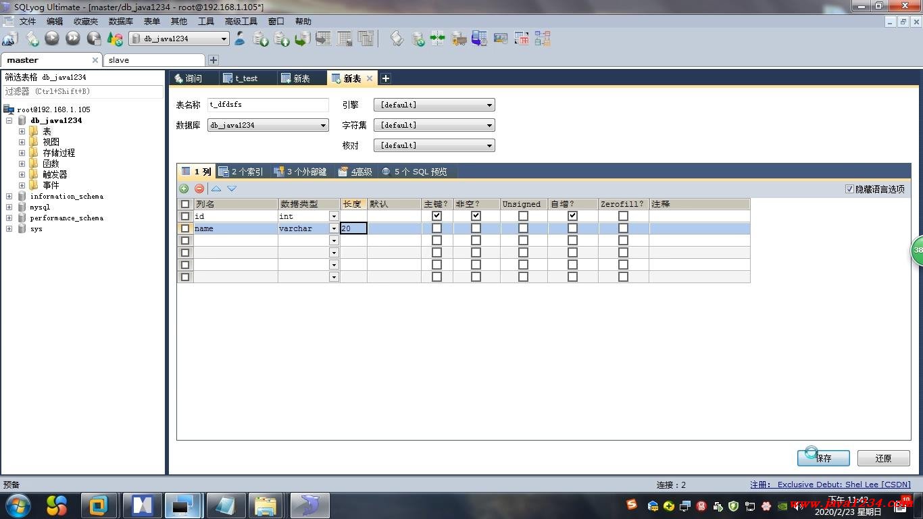The height and width of the screenshot is (519, 923).
Task: Click the 表名称 input field
Action: pyautogui.click(x=268, y=105)
